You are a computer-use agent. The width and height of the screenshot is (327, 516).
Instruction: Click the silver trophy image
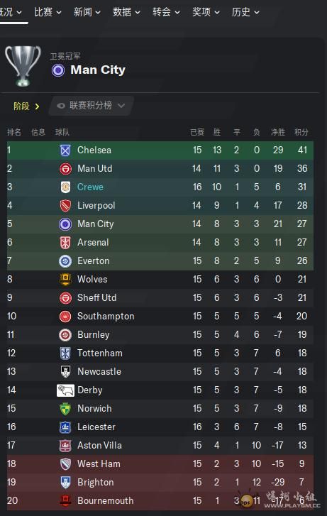[x=23, y=65]
